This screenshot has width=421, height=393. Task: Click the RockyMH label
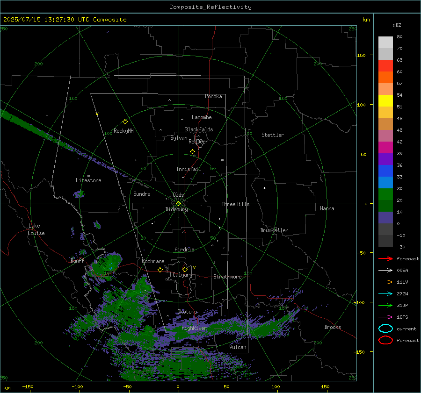tap(123, 131)
